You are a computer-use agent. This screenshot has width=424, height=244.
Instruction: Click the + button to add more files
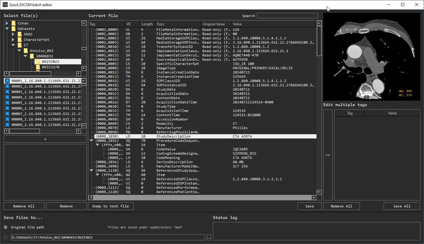[45, 139]
